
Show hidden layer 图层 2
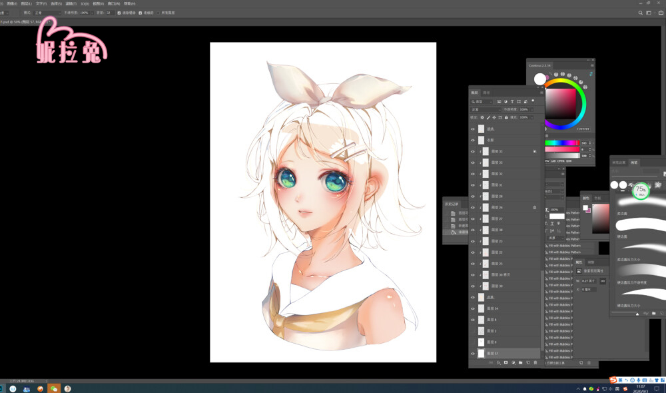tap(473, 331)
